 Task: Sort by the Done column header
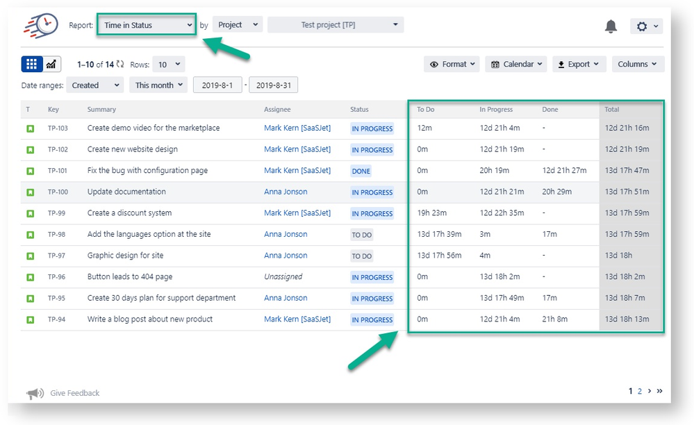pyautogui.click(x=550, y=109)
